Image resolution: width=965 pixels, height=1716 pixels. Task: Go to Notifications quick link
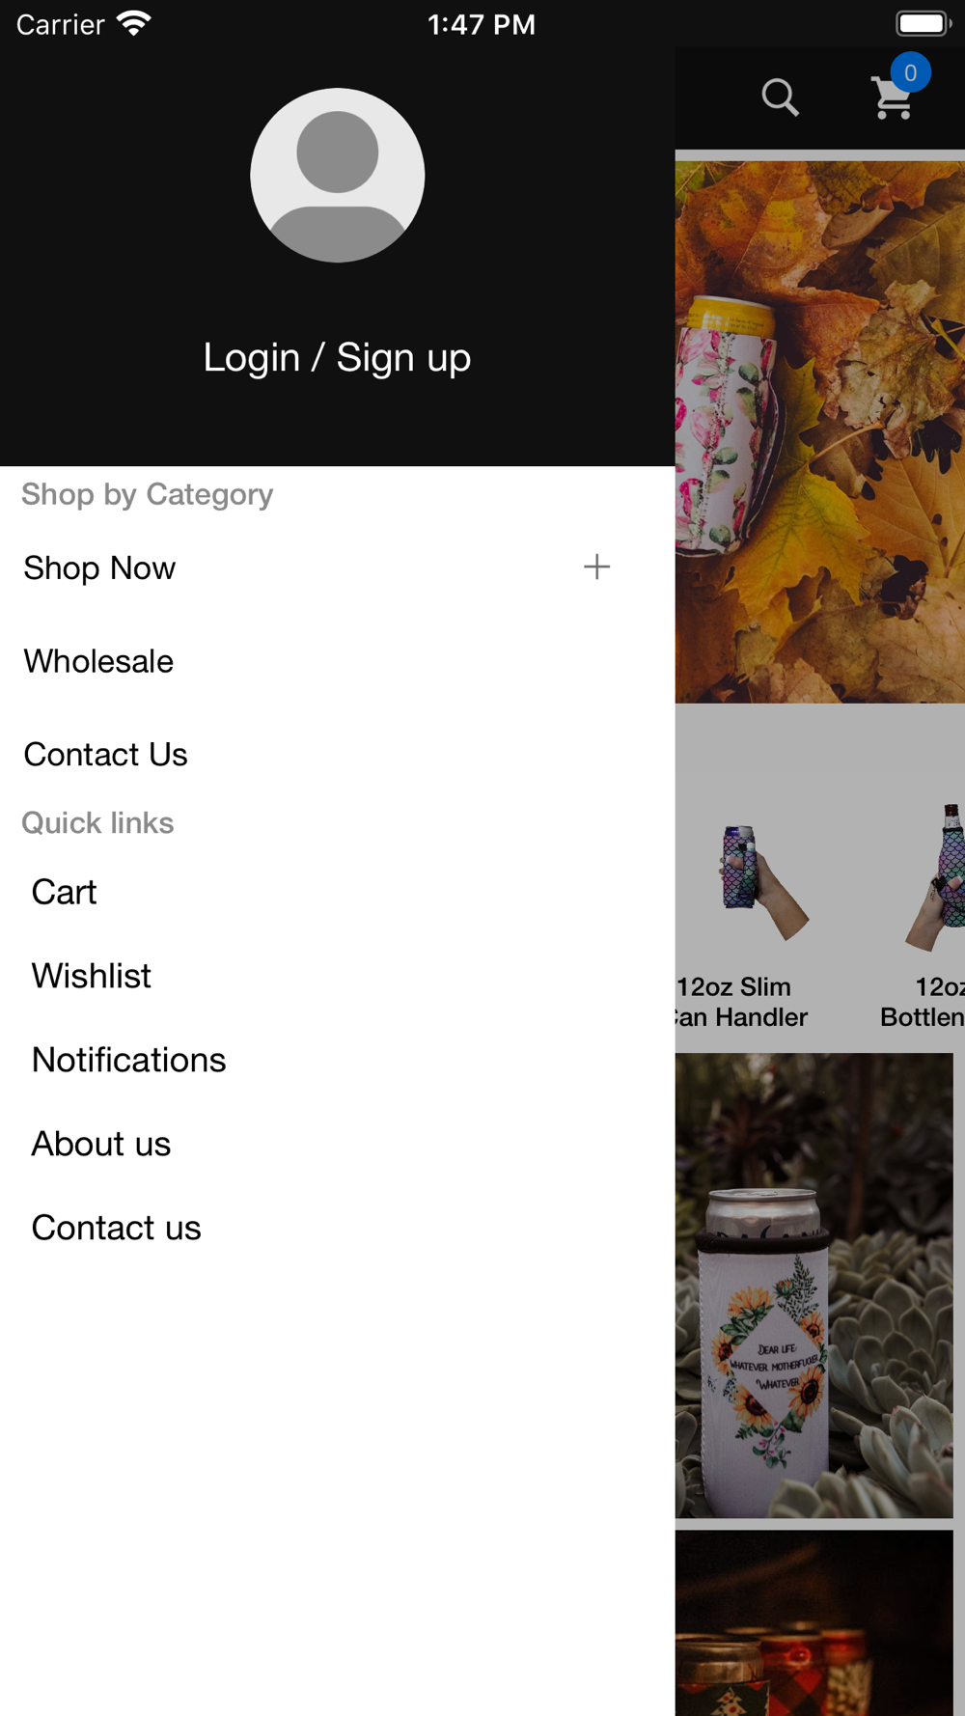[128, 1060]
